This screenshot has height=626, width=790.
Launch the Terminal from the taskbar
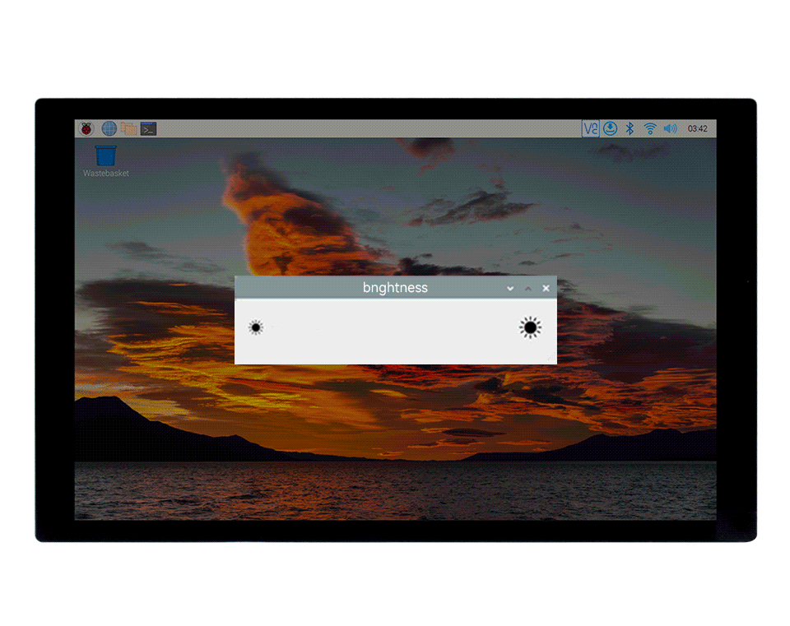tap(148, 128)
